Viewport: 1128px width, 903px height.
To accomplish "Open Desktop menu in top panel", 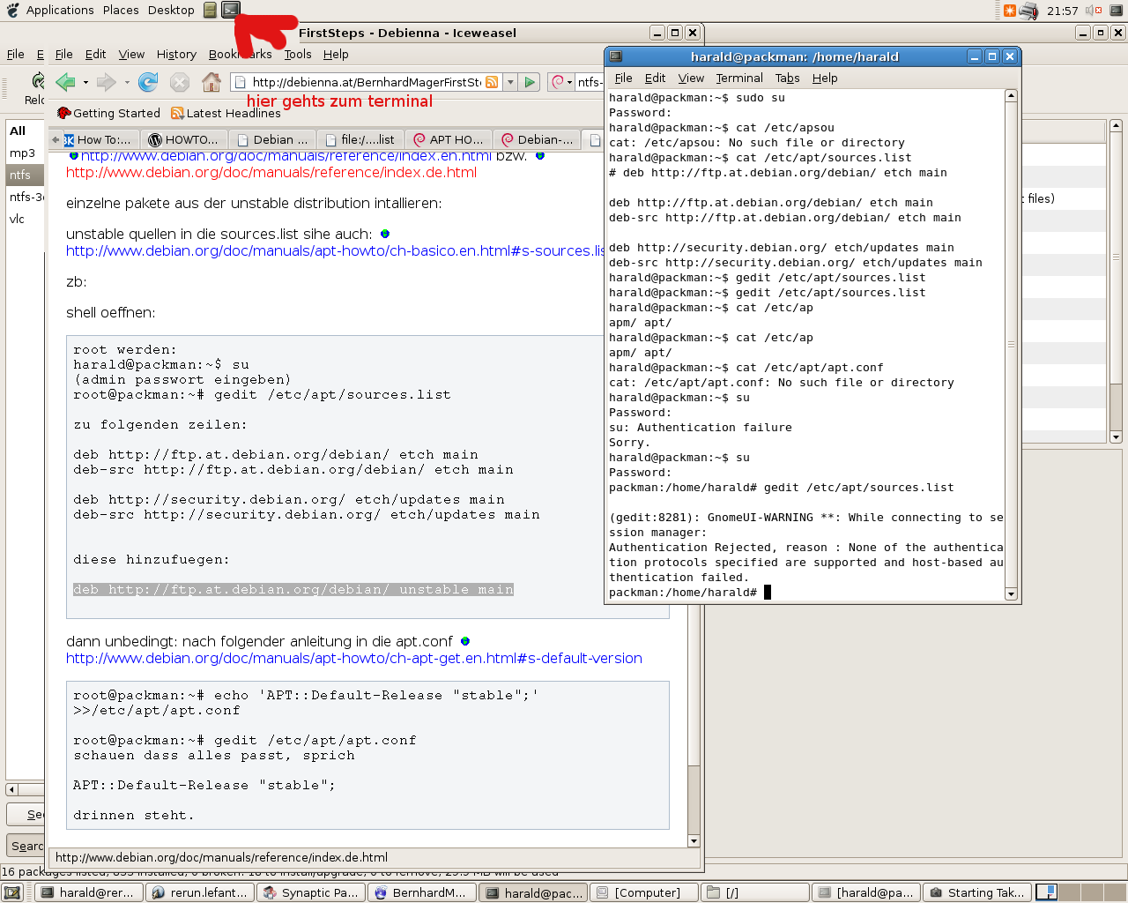I will pyautogui.click(x=171, y=11).
